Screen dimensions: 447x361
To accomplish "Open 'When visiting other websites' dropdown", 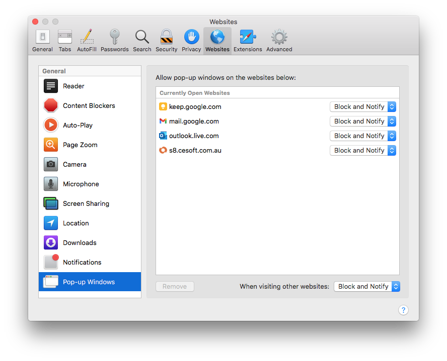I will (x=366, y=286).
